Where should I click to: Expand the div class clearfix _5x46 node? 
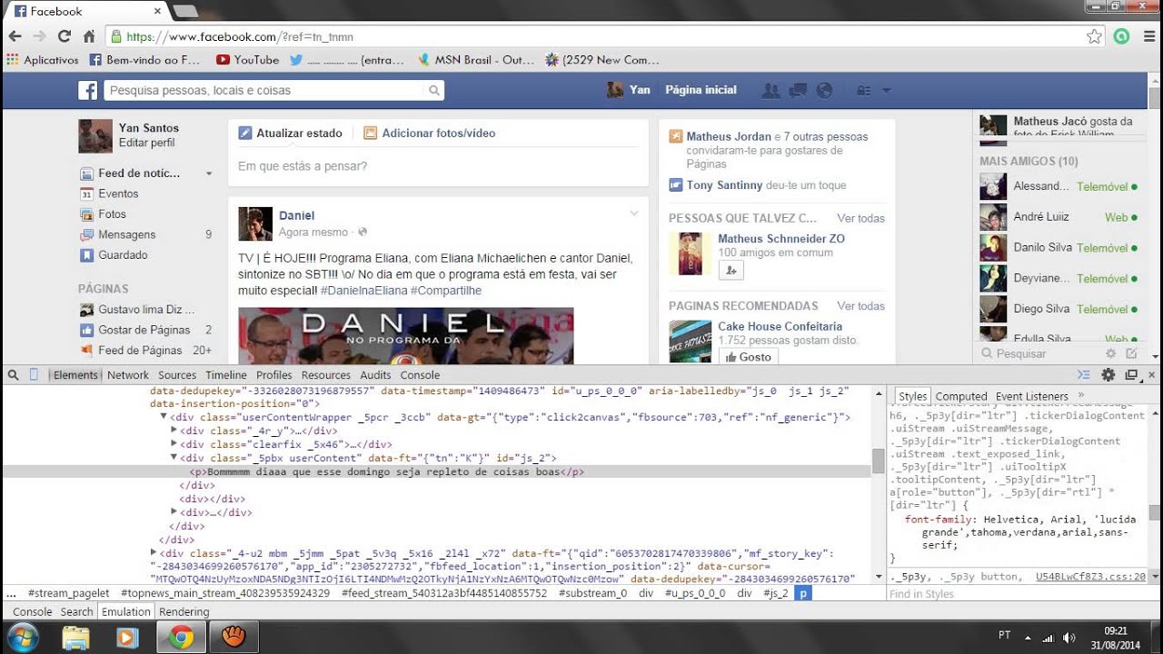174,444
